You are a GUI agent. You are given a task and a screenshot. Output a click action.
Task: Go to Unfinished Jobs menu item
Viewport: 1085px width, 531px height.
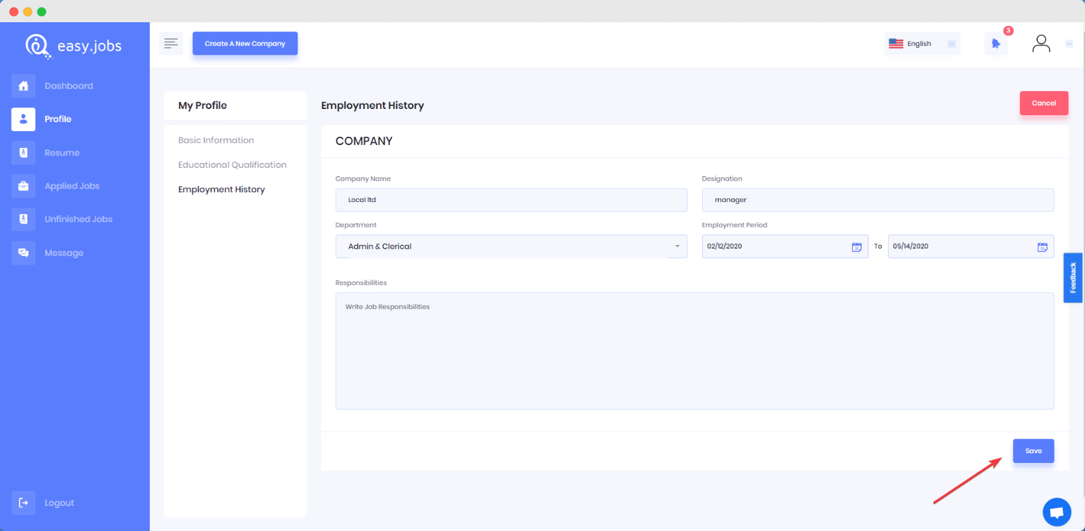pyautogui.click(x=78, y=219)
